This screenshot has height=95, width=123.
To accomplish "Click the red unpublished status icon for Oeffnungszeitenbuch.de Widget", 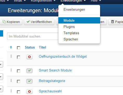I will click(x=29, y=57).
